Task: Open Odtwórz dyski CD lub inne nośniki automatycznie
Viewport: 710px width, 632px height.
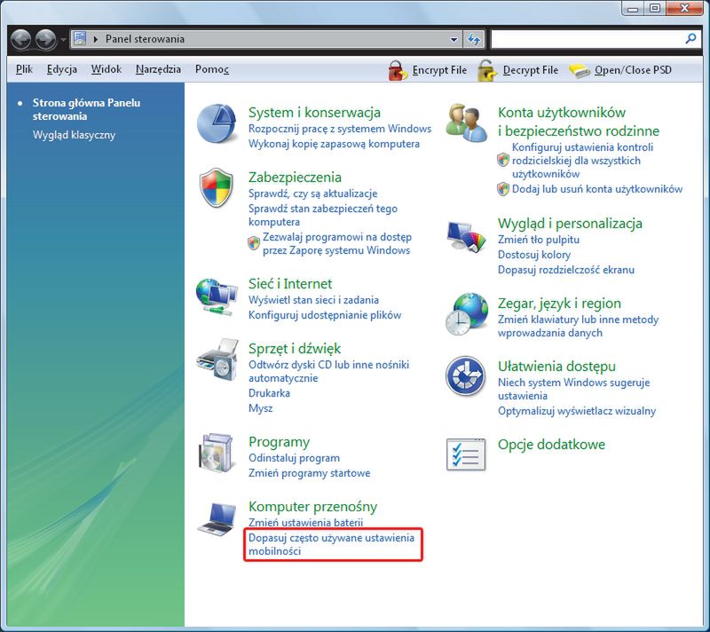Action: [x=328, y=371]
